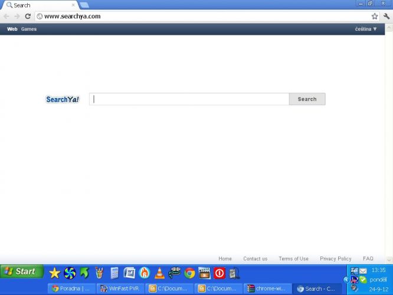Close the Search tab
The image size is (393, 295).
73,5
